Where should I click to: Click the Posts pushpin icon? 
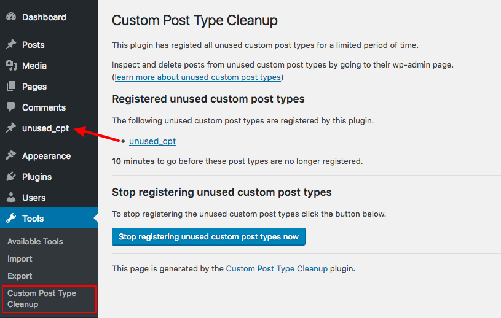pyautogui.click(x=11, y=44)
